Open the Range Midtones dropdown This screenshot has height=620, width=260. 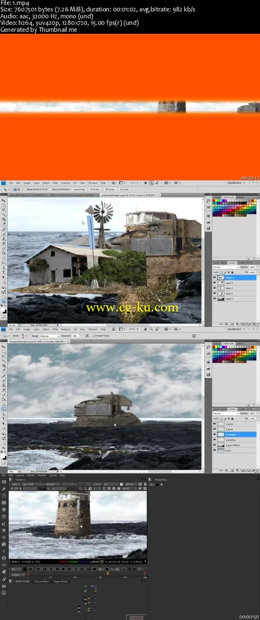[x=50, y=335]
